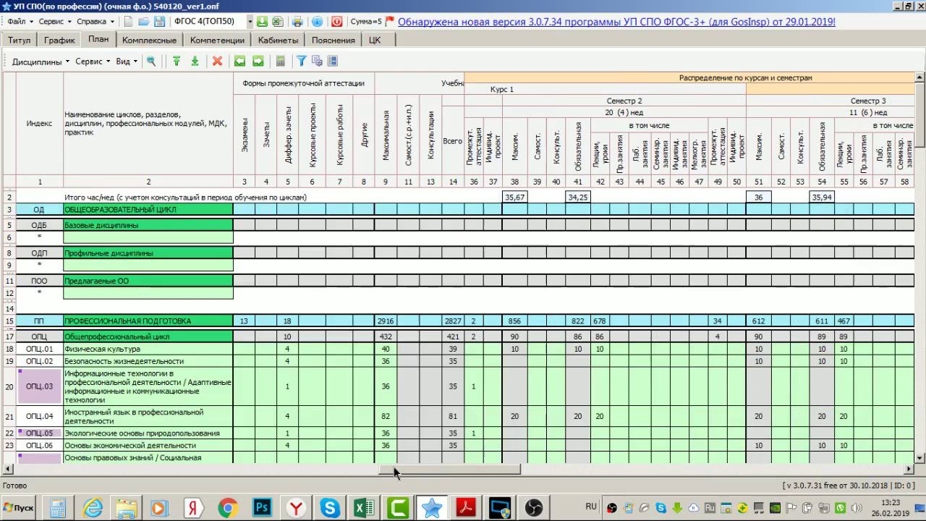Click the red power exit icon
This screenshot has height=521, width=926.
[x=336, y=22]
